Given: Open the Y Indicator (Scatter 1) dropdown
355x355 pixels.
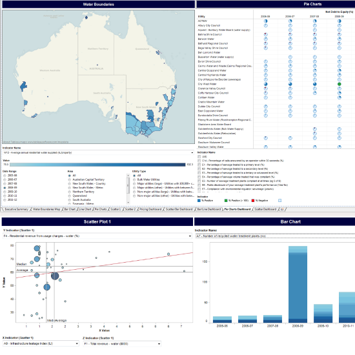Looking at the screenshot, I should pyautogui.click(x=97, y=236).
